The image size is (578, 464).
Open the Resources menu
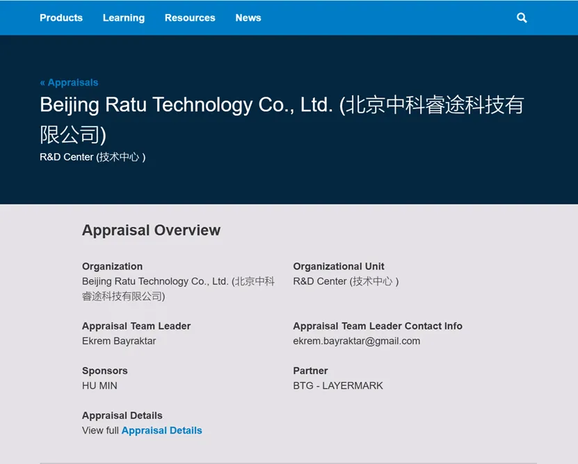point(190,17)
